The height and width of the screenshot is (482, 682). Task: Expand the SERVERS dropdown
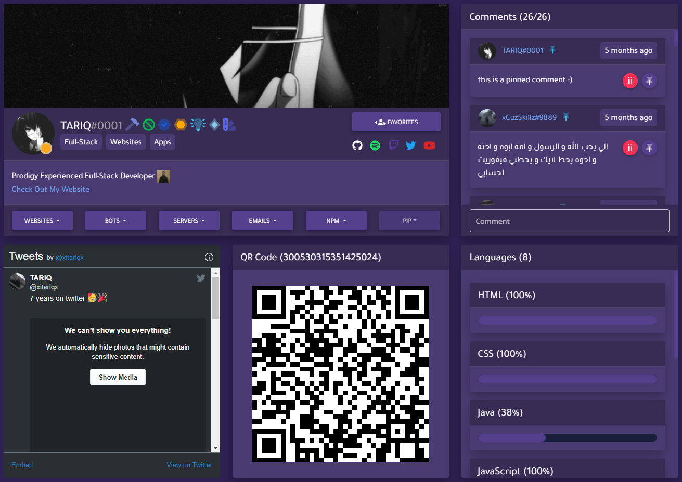pos(189,221)
